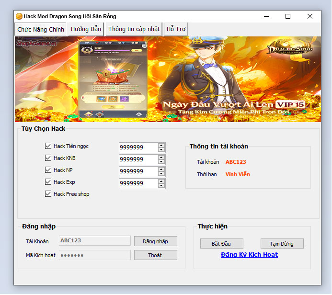Increase the Hack Tiên ngọc value with up arrow

pos(161,146)
